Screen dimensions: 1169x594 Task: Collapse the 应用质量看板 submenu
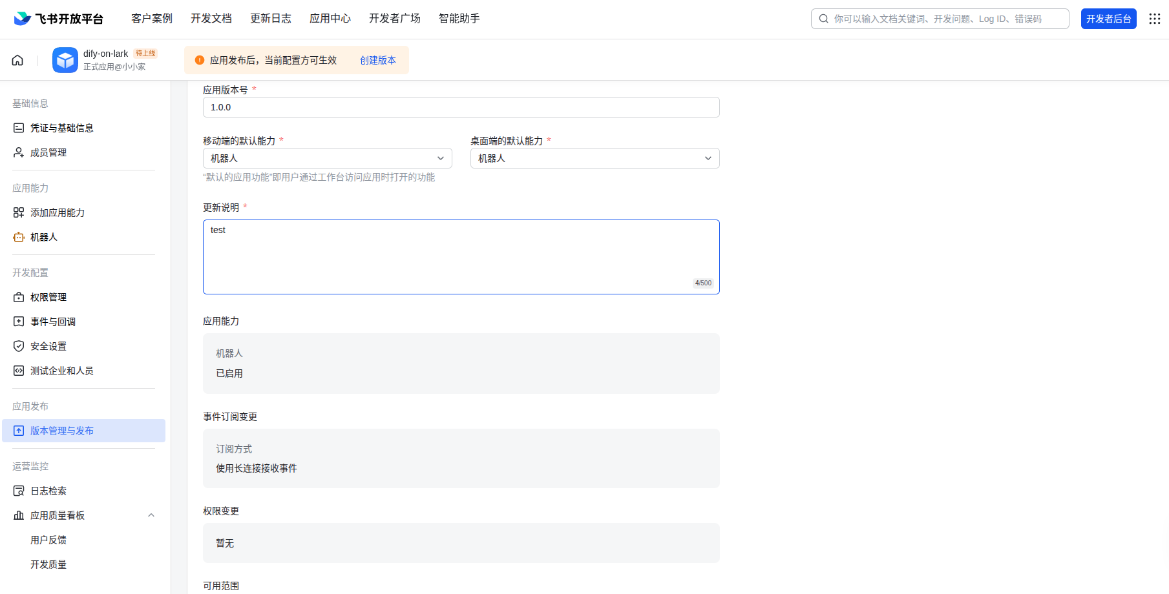coord(151,515)
